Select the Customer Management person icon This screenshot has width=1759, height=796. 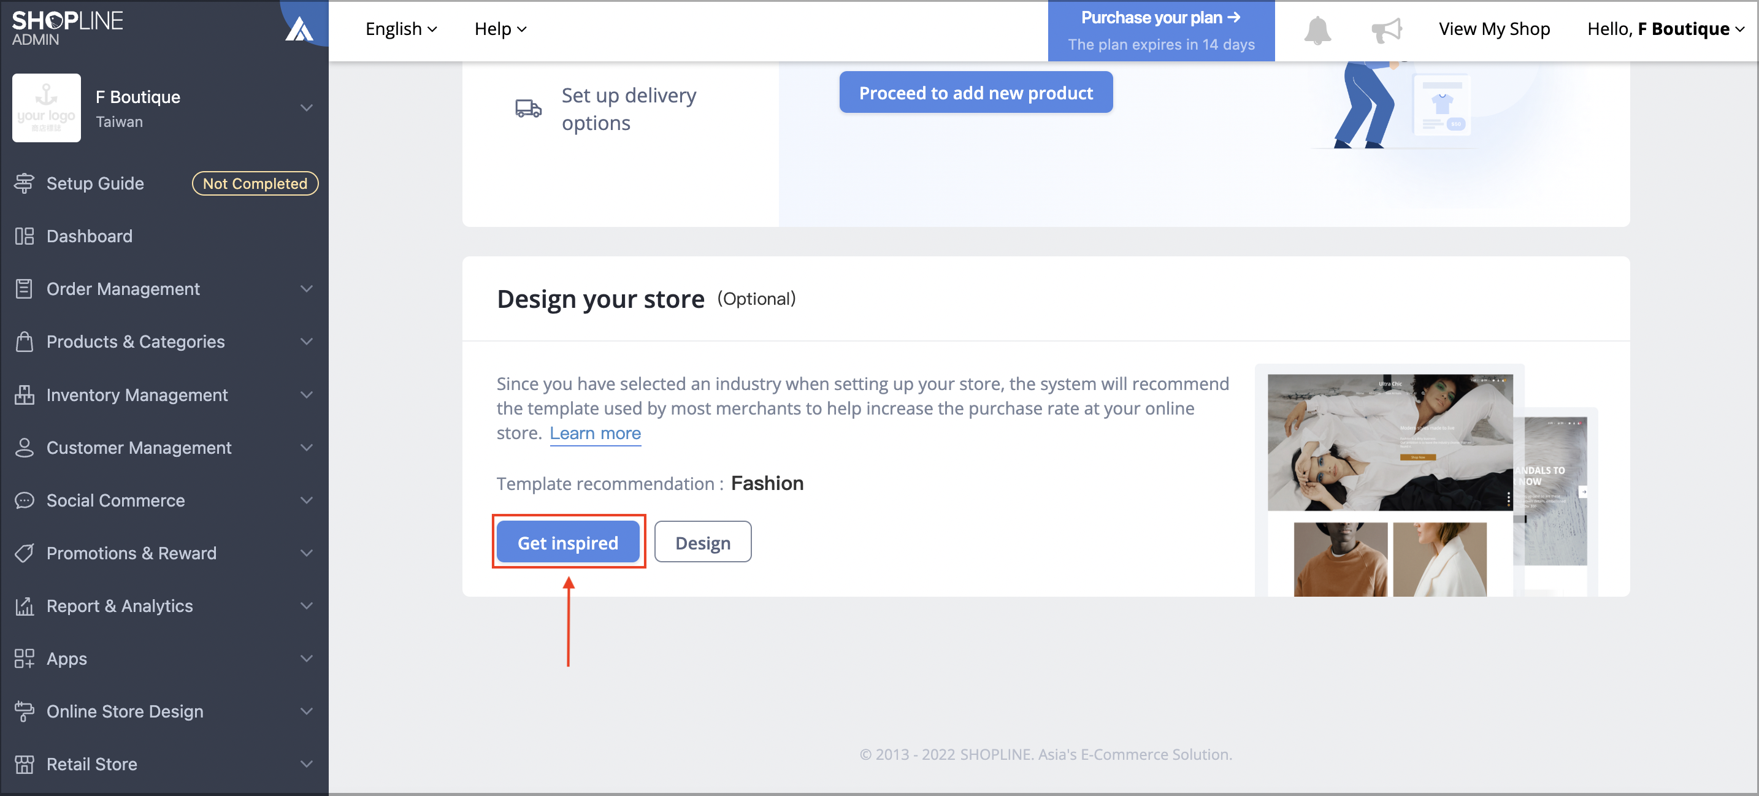pos(25,447)
